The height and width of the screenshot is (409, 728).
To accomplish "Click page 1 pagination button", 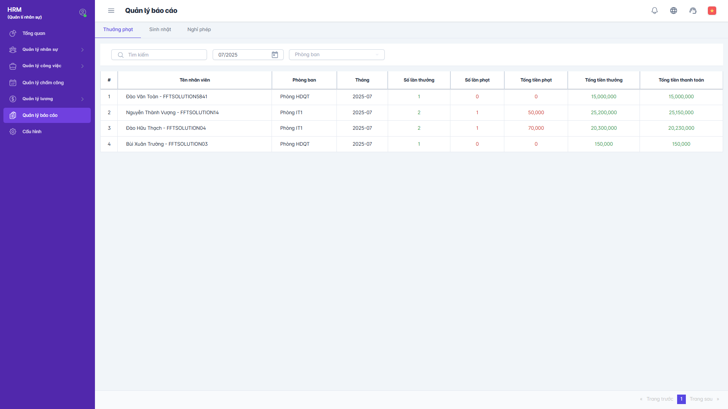I will tap(681, 399).
